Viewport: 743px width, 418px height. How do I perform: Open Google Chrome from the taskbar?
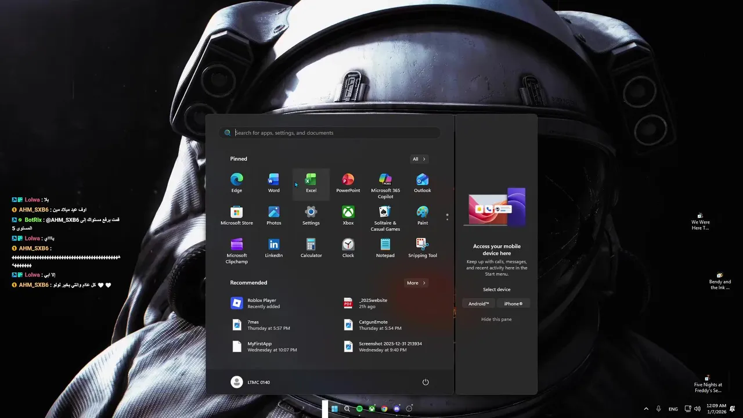384,409
